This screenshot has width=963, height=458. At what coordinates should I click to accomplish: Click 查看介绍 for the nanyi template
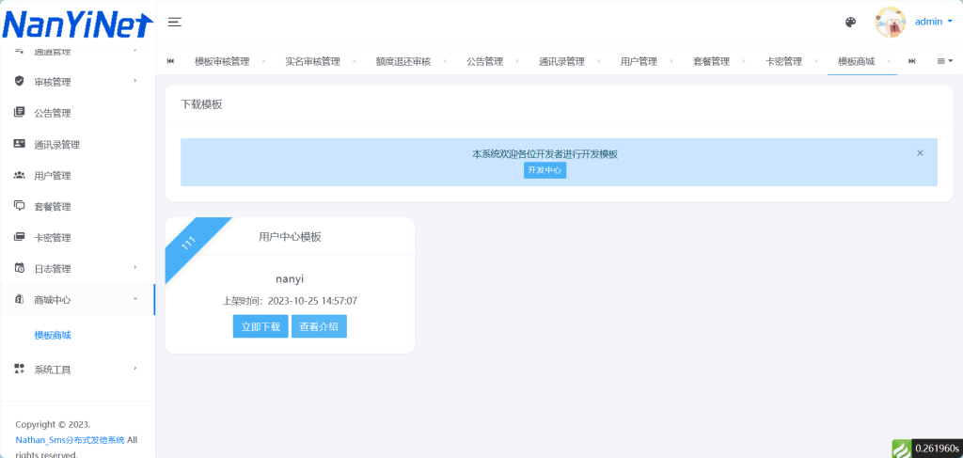coord(319,326)
